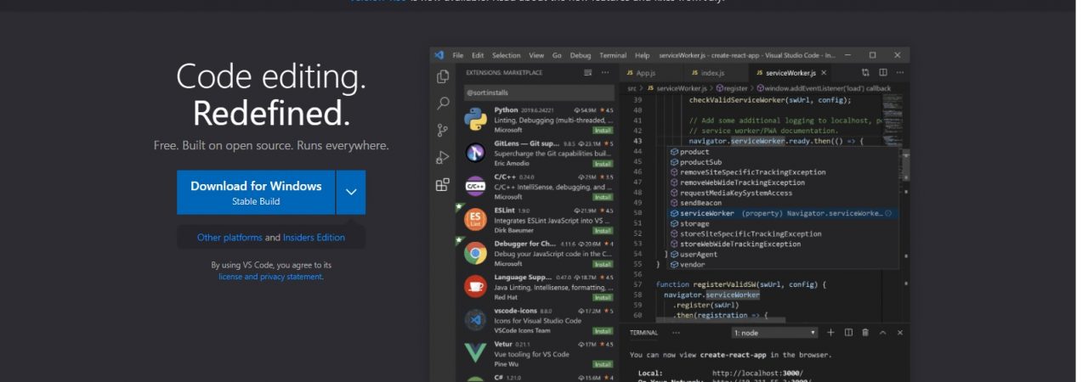Click the kill terminal trash icon
The width and height of the screenshot is (1088, 382).
tap(865, 333)
